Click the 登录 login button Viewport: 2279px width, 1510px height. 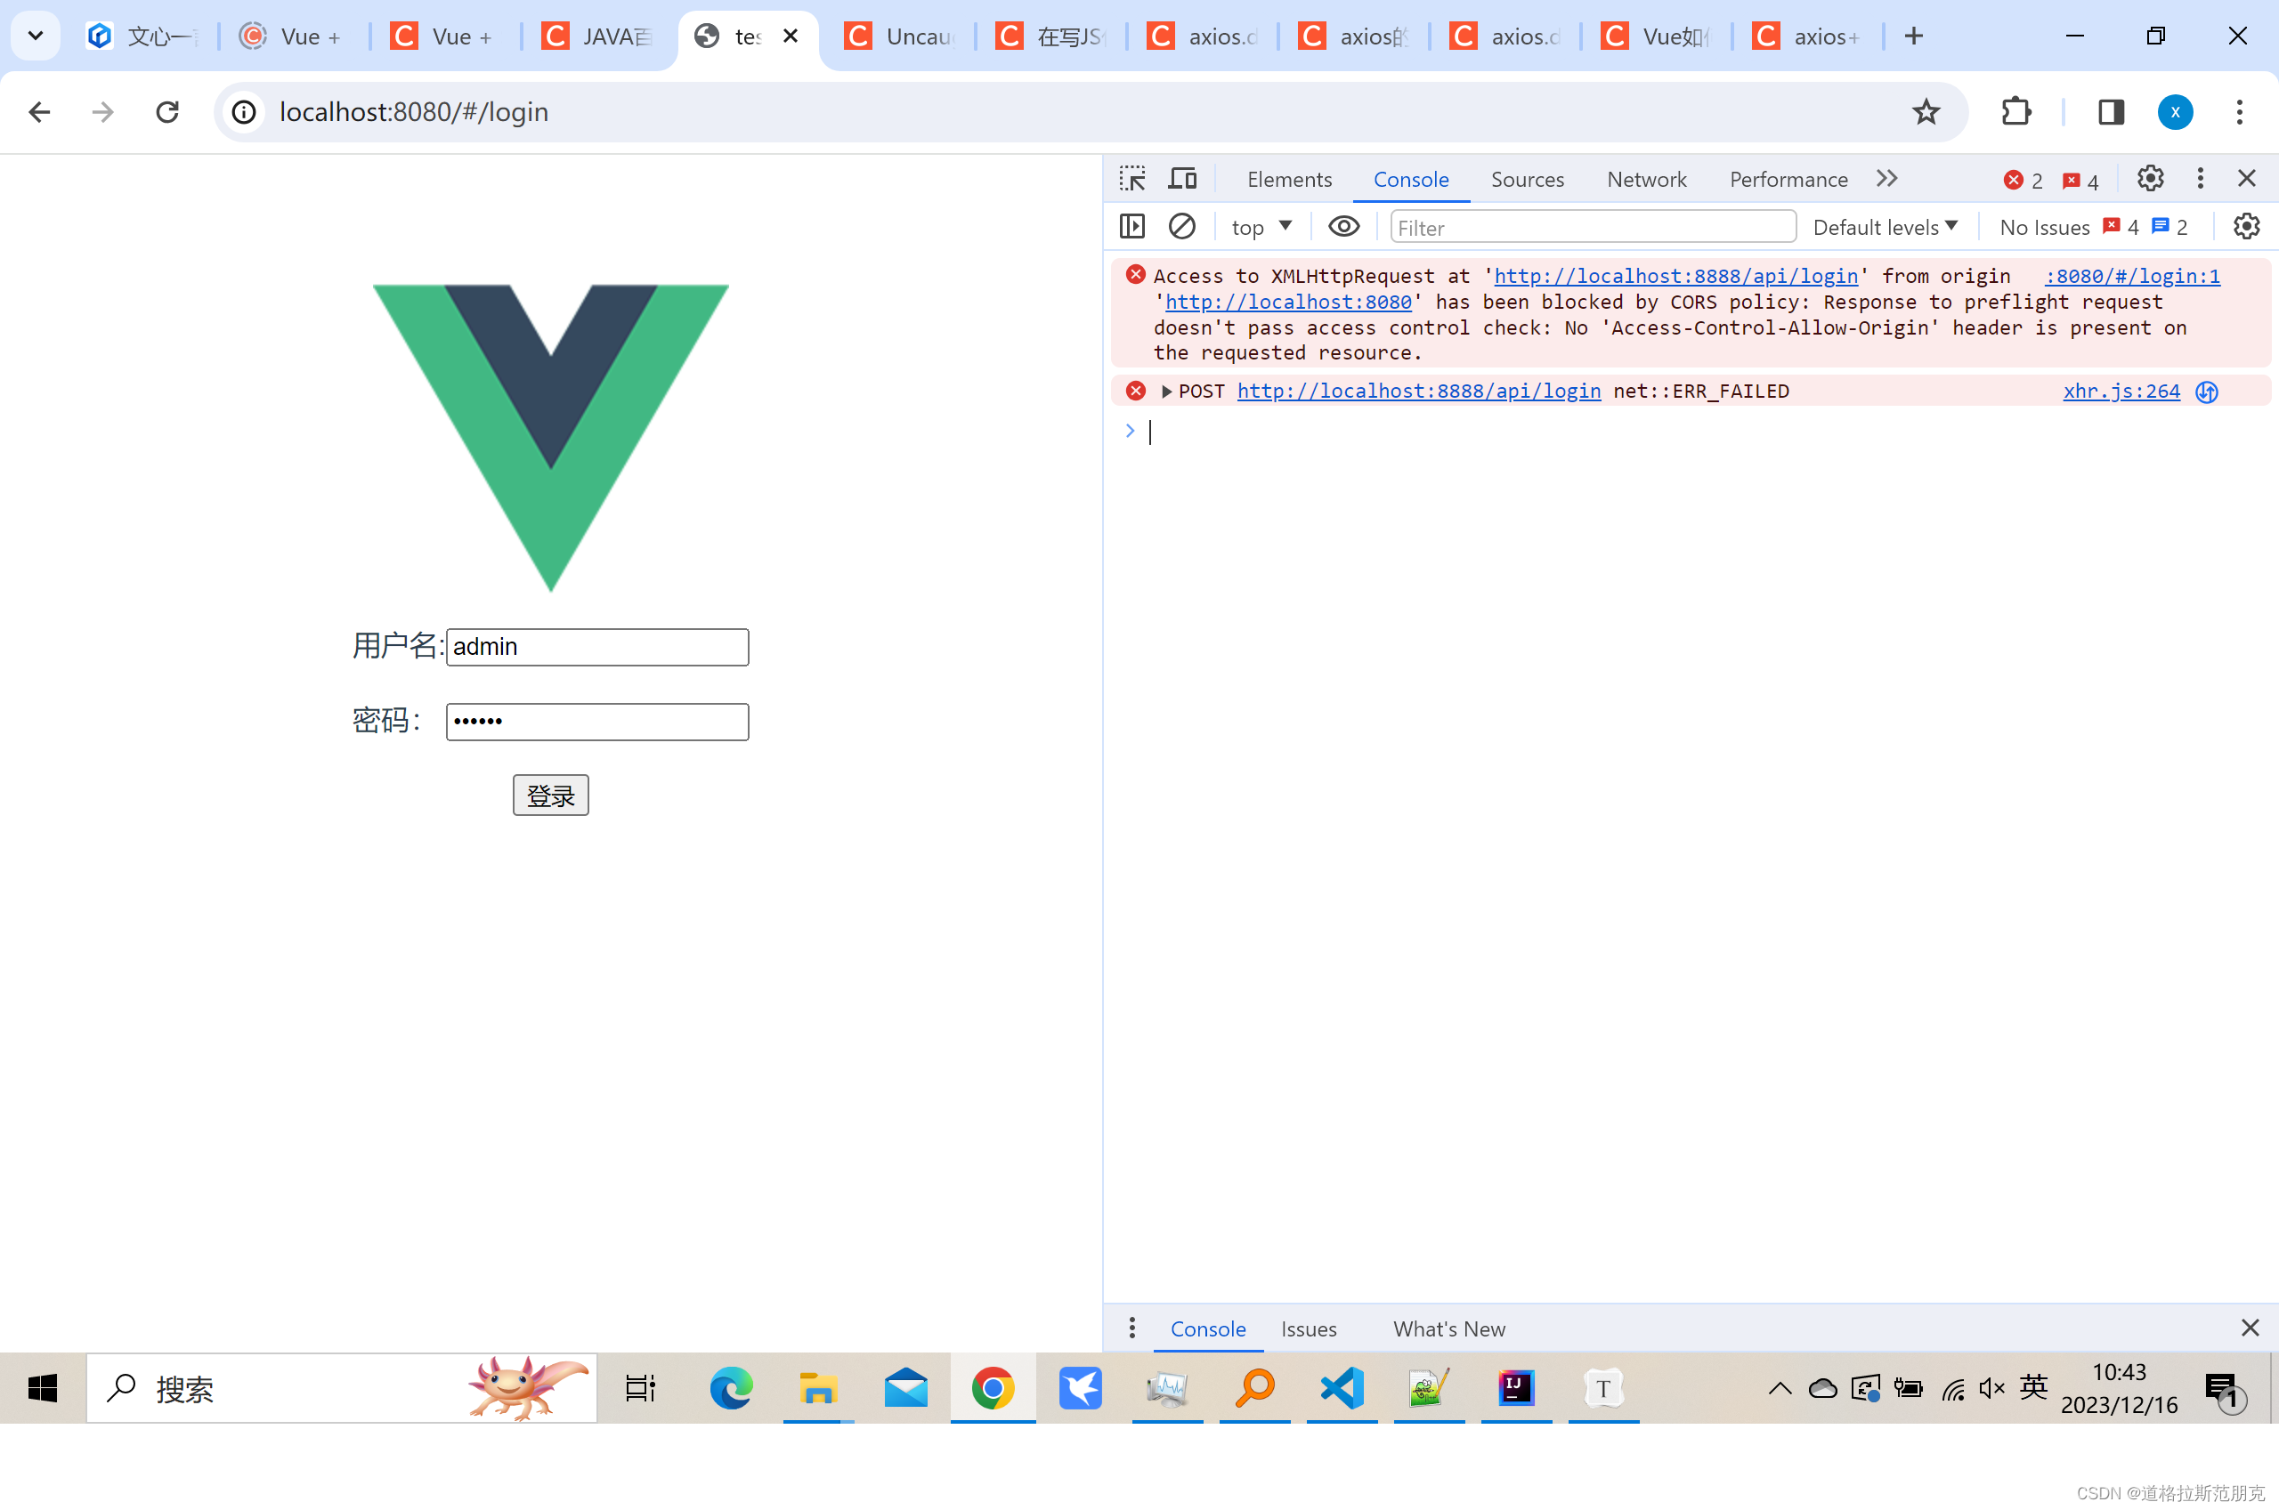[x=550, y=795]
